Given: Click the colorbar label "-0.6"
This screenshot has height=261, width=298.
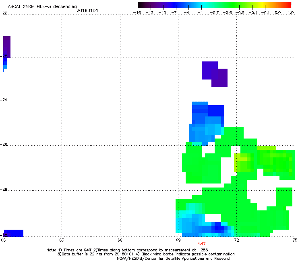Looking at the screenshot, I should (x=227, y=13).
